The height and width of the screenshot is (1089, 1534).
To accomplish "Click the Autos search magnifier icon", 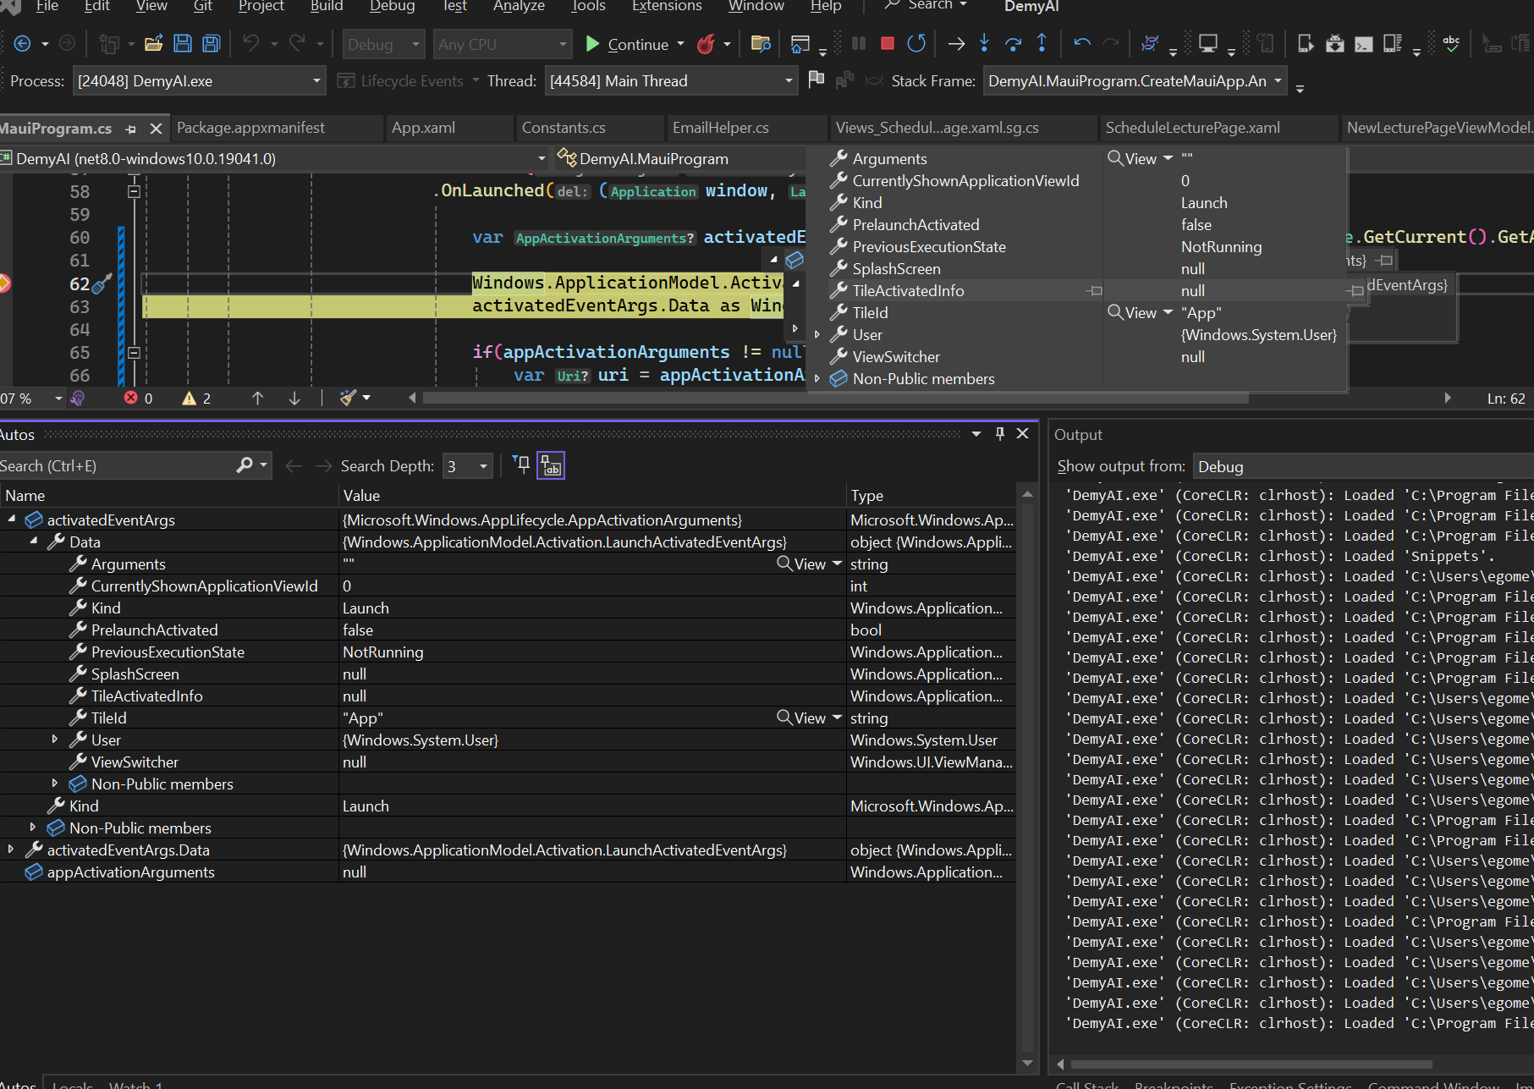I will click(x=245, y=465).
